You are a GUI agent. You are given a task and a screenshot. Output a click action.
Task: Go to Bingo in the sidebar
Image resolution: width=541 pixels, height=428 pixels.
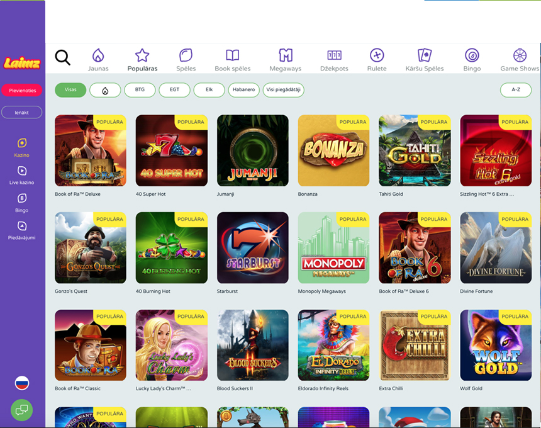point(22,203)
